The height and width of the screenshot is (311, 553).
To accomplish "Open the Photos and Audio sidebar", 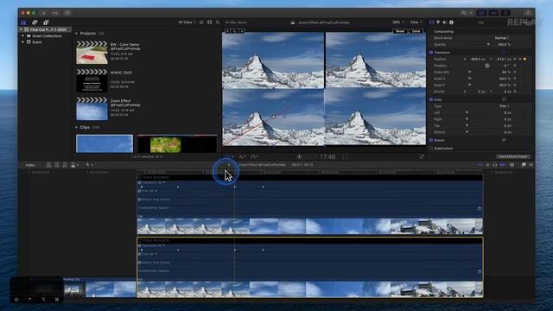I will [35, 22].
